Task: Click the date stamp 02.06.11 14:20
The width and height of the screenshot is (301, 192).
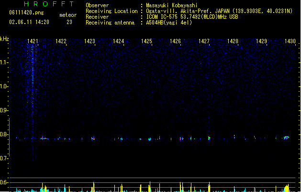Action: tap(29, 22)
